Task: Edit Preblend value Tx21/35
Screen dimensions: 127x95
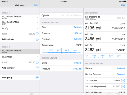Action: point(78,39)
